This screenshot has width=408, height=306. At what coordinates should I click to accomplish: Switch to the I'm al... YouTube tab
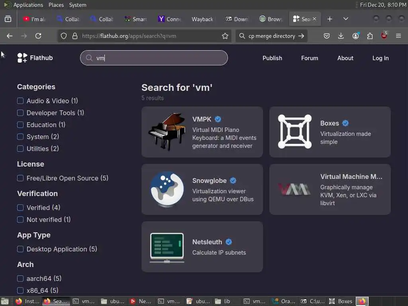pyautogui.click(x=34, y=19)
